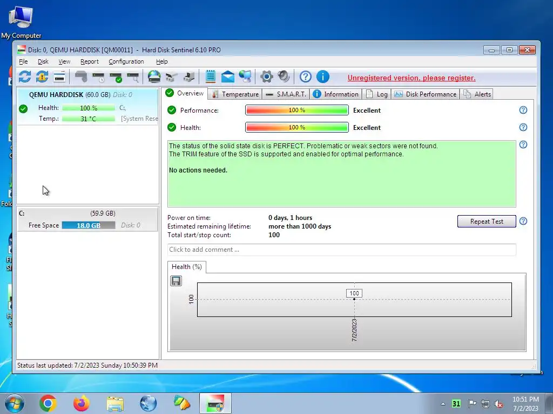Viewport: 553px width, 414px height.
Task: Open the Configuration menu
Action: (x=126, y=61)
